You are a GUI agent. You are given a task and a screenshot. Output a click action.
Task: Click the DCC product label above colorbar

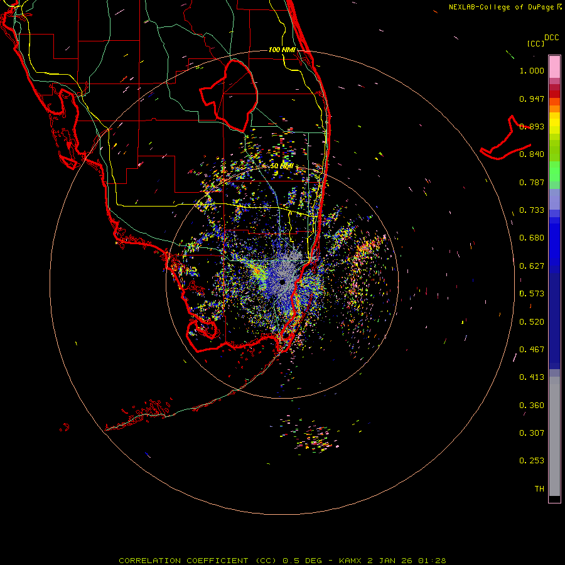coord(551,37)
